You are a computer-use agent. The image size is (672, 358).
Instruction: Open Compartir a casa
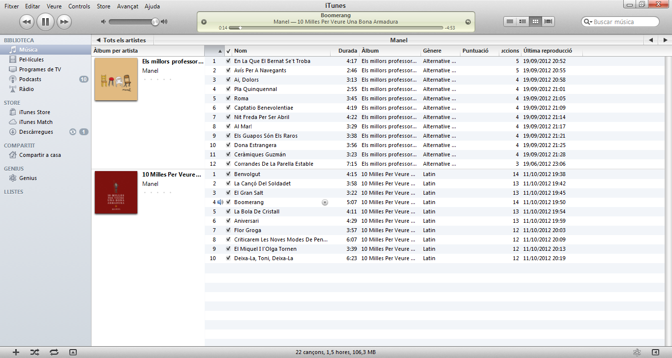pyautogui.click(x=45, y=155)
